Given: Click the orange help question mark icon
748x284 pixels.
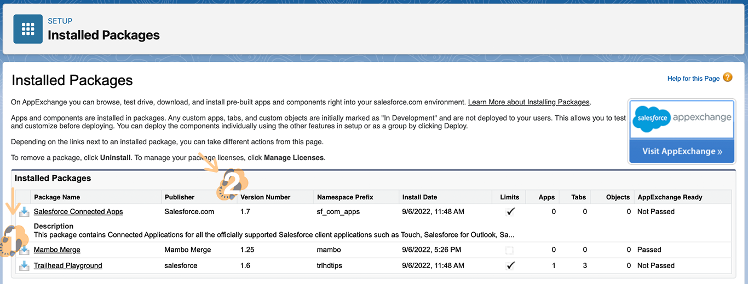Looking at the screenshot, I should point(727,78).
